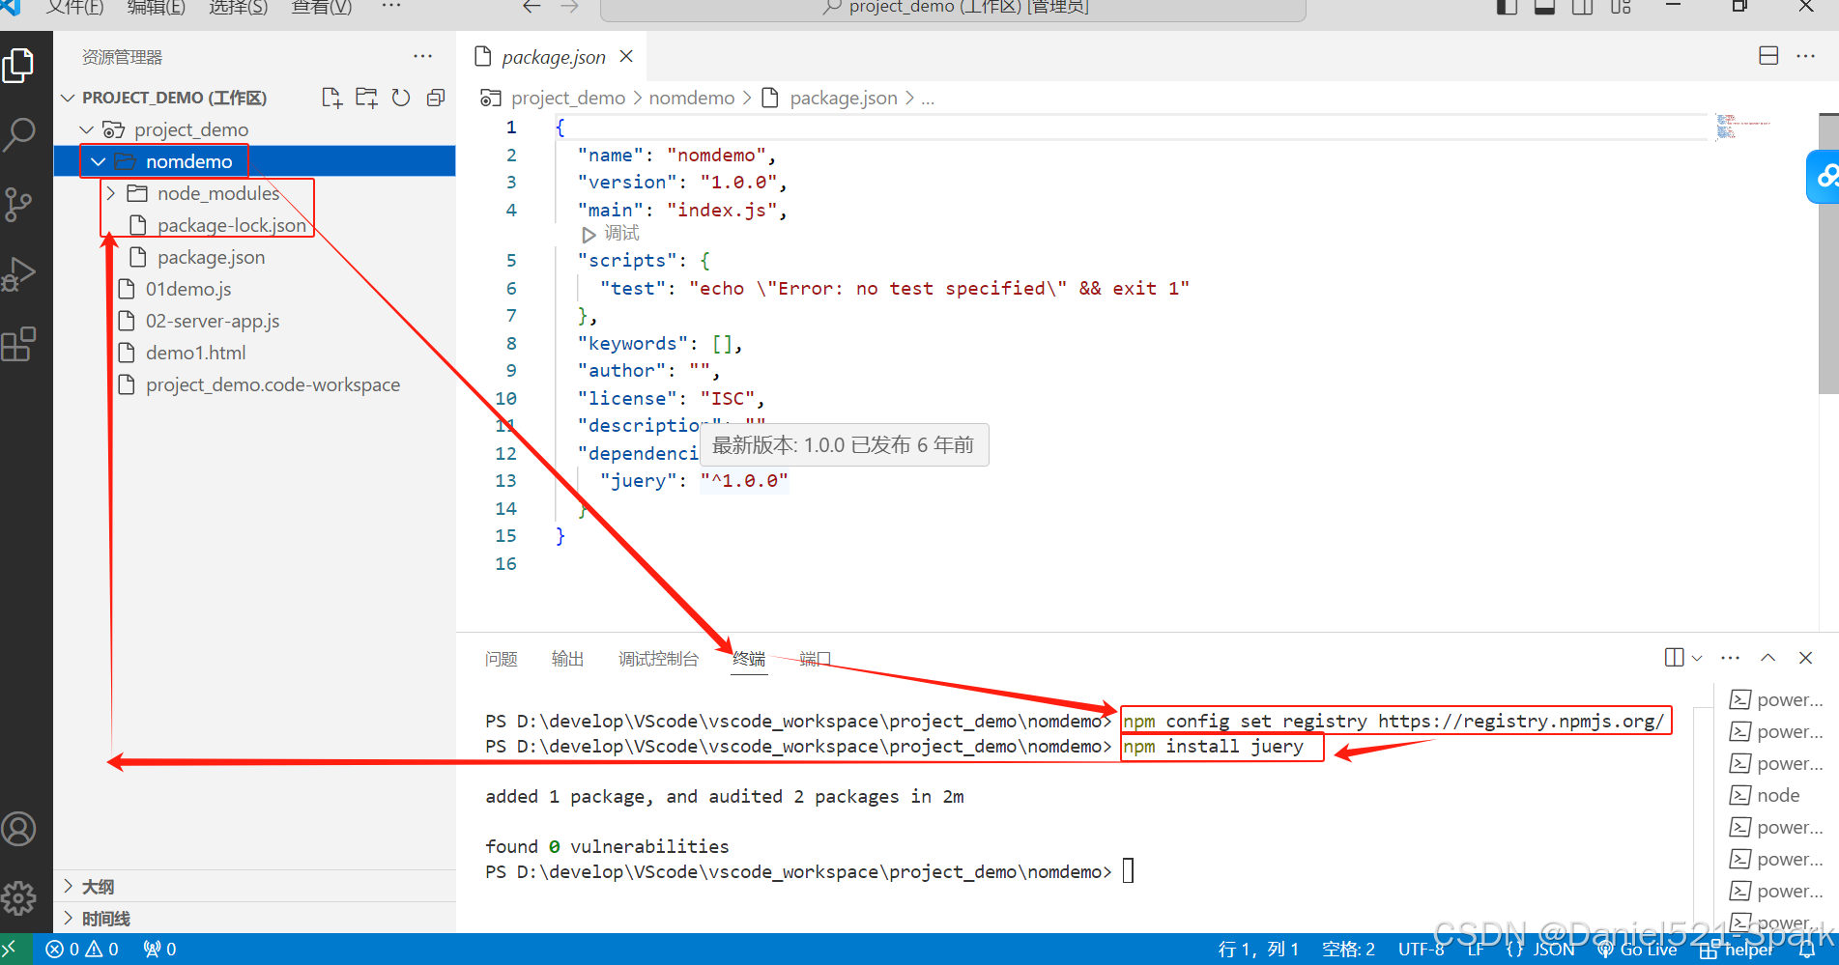This screenshot has width=1839, height=965.
Task: Go back in navigation history
Action: point(531,7)
